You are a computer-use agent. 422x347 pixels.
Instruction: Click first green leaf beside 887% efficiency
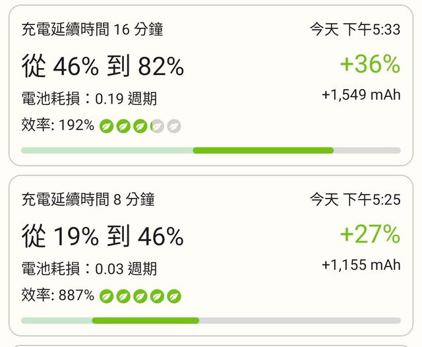coord(106,296)
